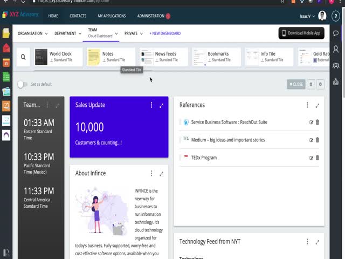Click the Download Mobile App button
This screenshot has height=259, width=345.
[301, 33]
